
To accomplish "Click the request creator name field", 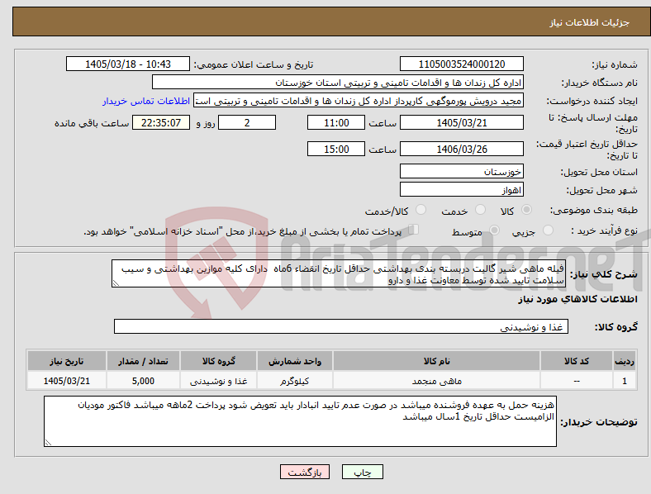I will pyautogui.click(x=359, y=101).
